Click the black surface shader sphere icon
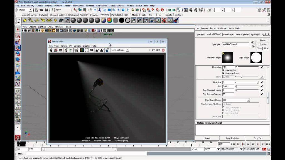285x160 pixels. 122,20
